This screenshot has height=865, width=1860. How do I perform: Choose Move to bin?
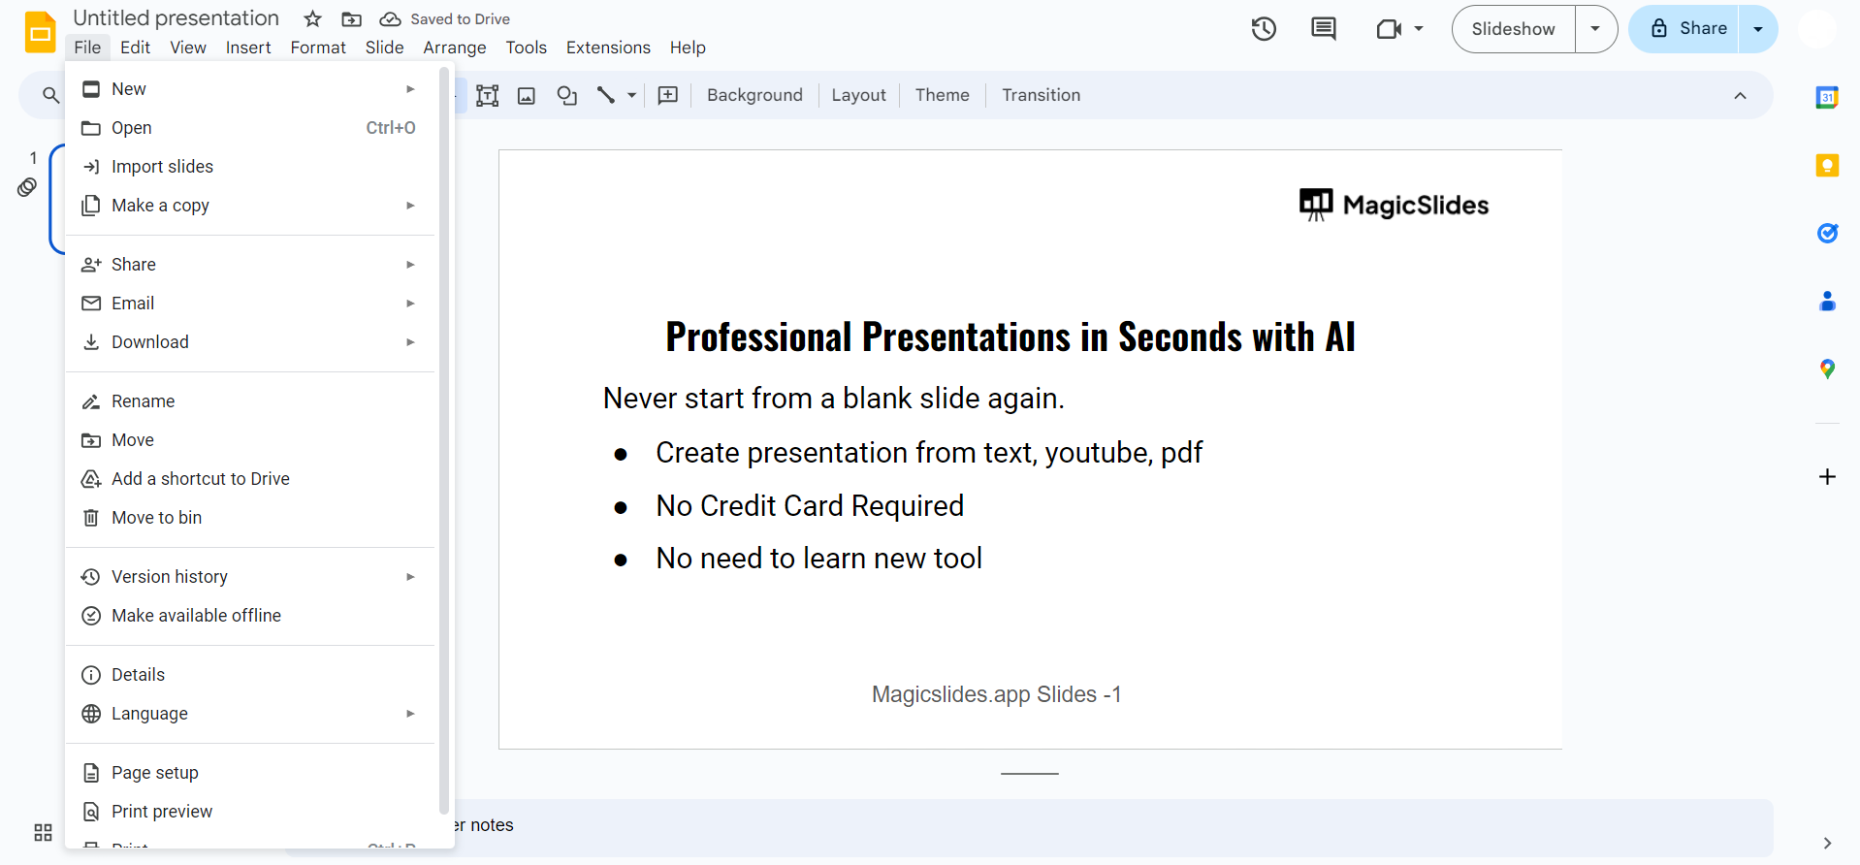coord(250,518)
